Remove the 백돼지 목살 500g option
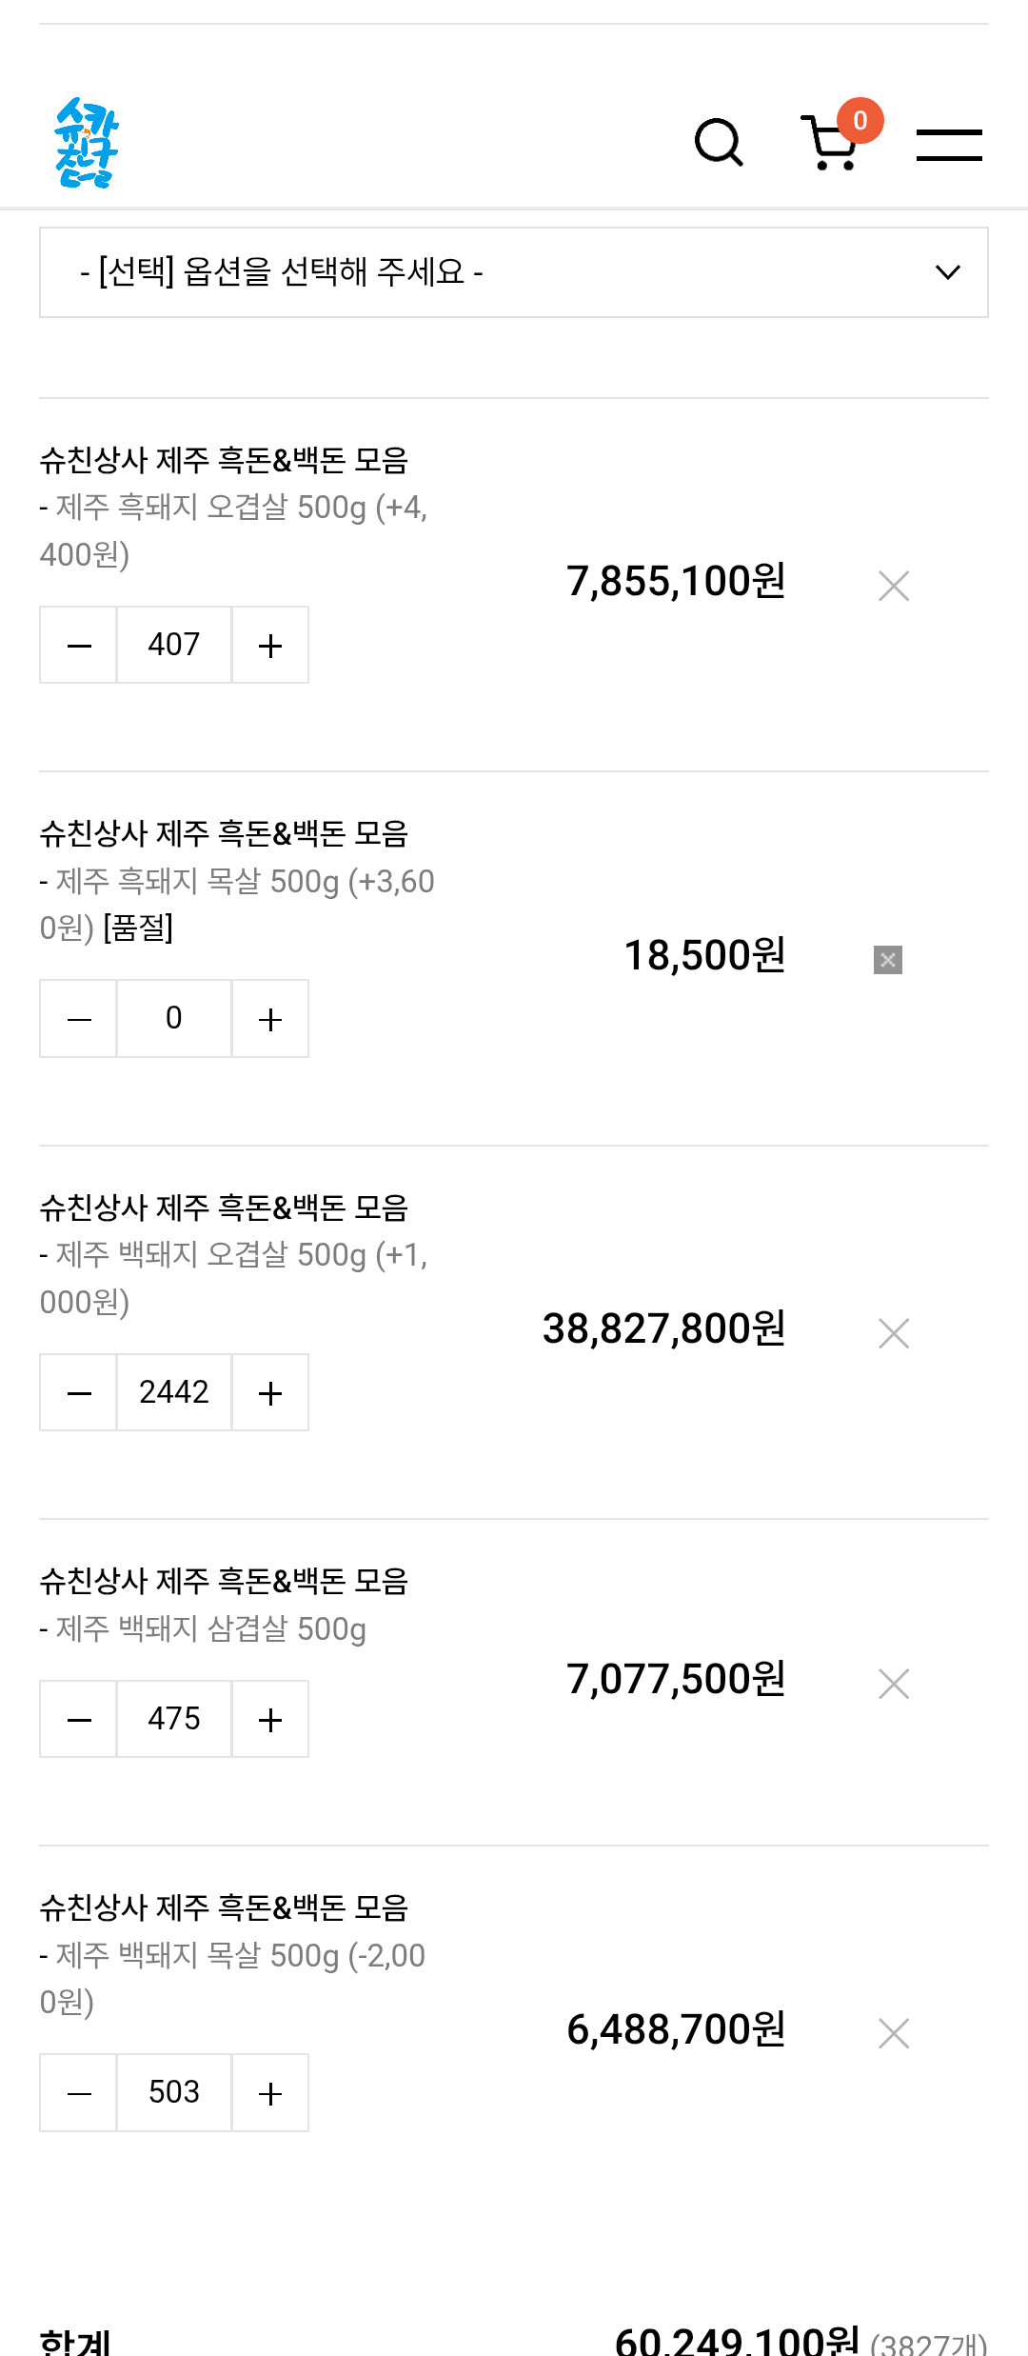1028x2356 pixels. point(894,2033)
